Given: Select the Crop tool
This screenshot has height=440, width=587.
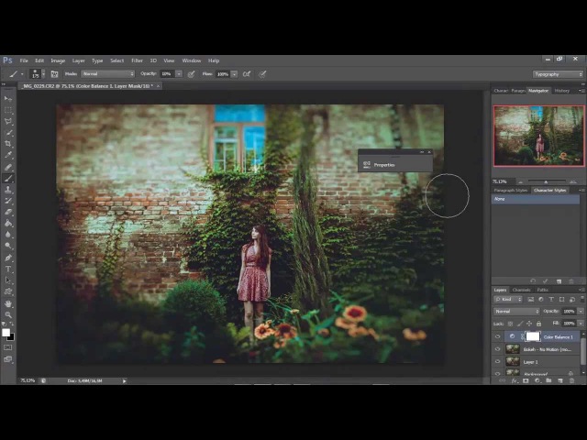Looking at the screenshot, I should 9,144.
